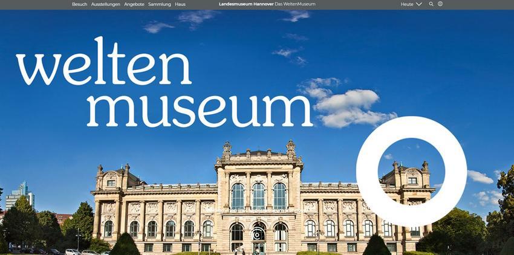Open the search magnifier icon
Image resolution: width=514 pixels, height=255 pixels.
(x=431, y=4)
